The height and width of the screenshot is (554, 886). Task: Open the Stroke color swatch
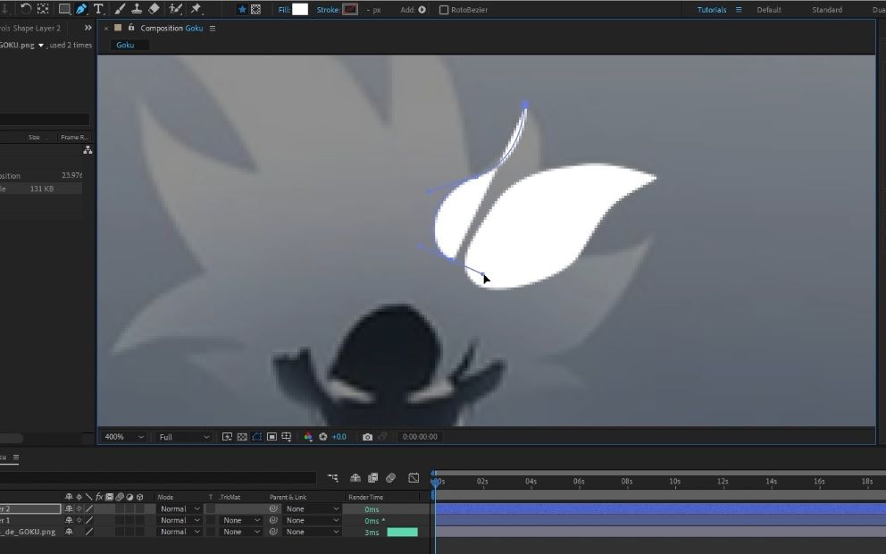tap(350, 9)
